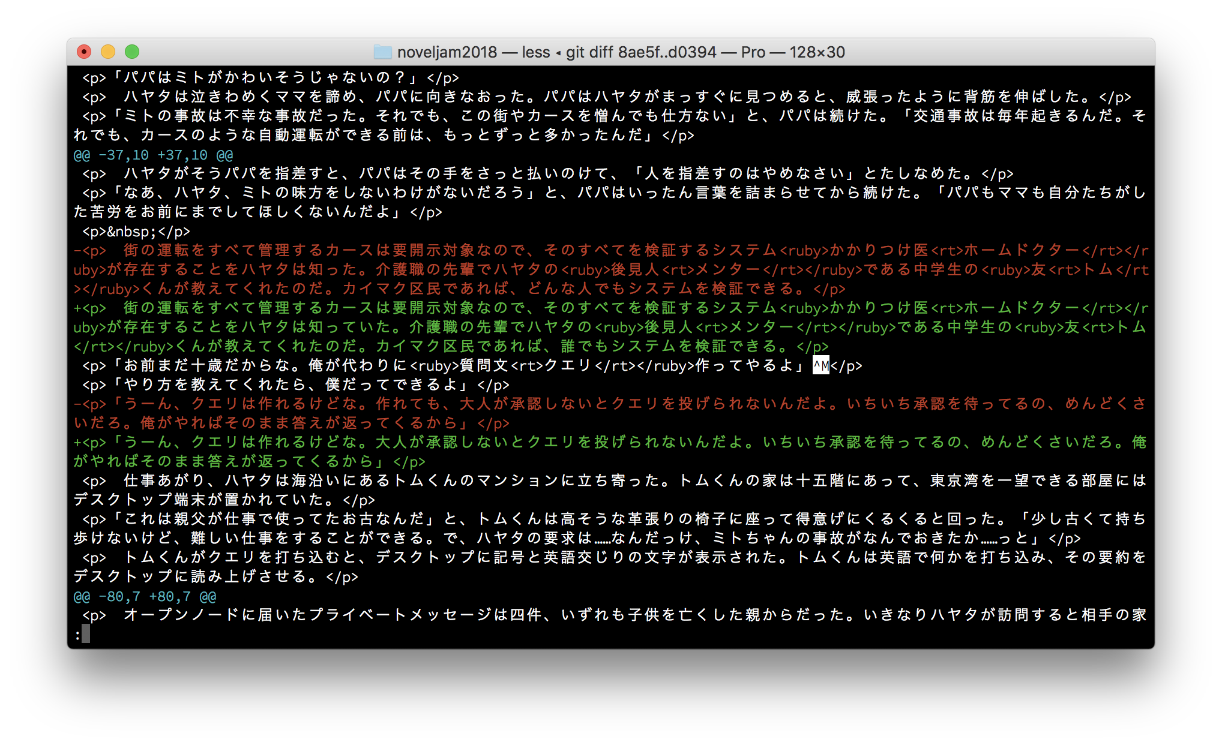Select the highlighted ^M carriage return marker
This screenshot has height=745, width=1222.
point(821,366)
